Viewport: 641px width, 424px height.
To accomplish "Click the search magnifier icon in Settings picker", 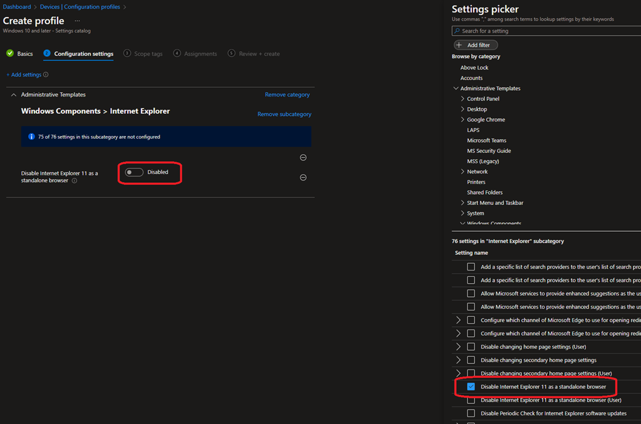I will click(457, 31).
